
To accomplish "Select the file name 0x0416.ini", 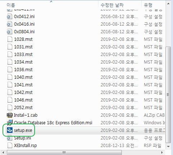I will click(x=24, y=24).
